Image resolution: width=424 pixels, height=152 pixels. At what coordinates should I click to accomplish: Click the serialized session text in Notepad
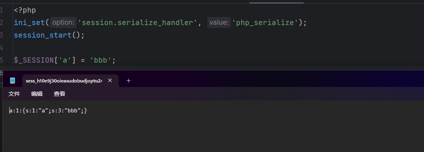[48, 110]
